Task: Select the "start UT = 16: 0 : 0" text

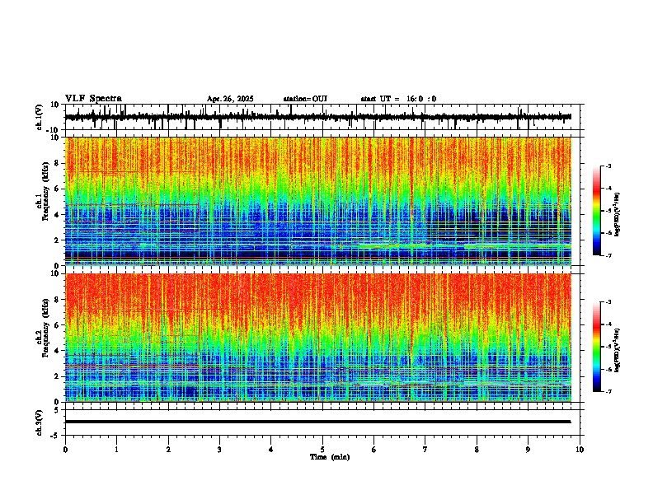Action: [x=398, y=99]
